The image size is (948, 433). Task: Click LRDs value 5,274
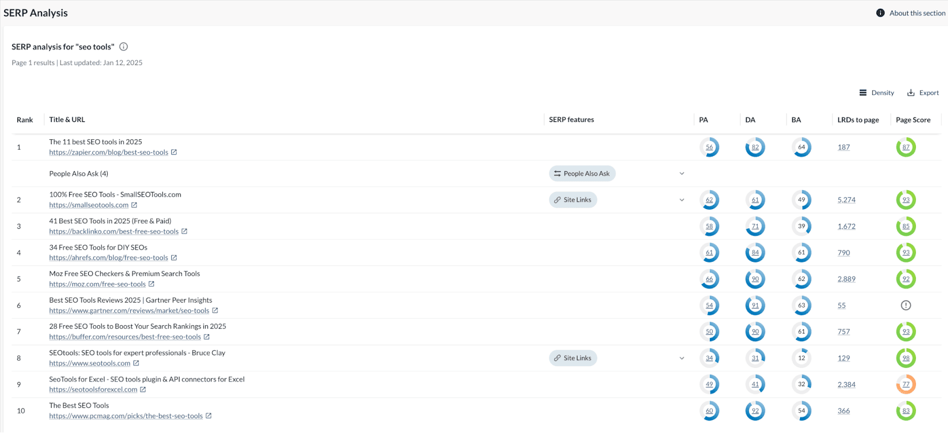coord(846,200)
